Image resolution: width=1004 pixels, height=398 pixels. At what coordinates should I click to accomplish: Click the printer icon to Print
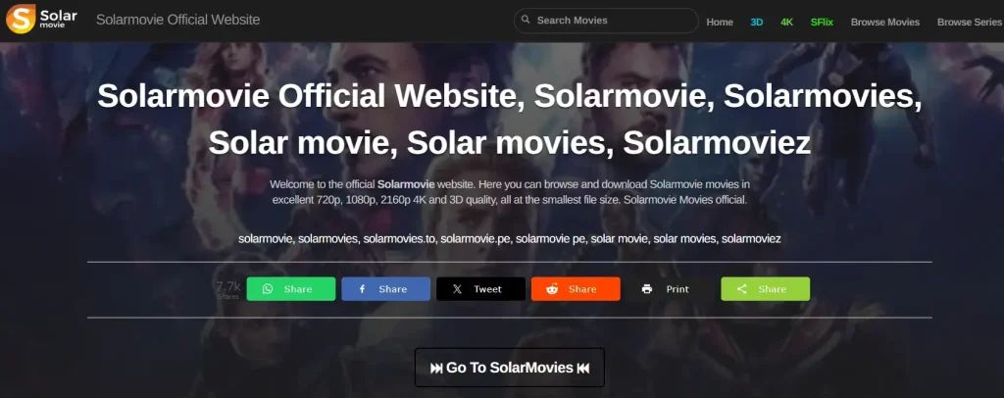647,289
